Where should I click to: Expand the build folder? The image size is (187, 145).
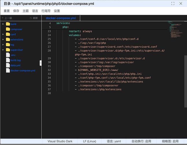click(3, 24)
